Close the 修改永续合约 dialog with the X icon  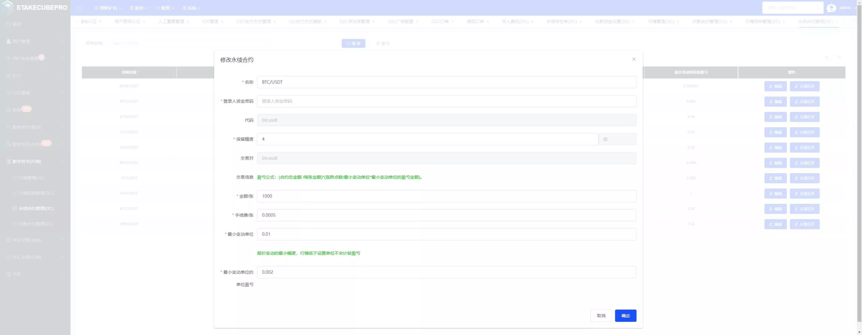coord(634,59)
